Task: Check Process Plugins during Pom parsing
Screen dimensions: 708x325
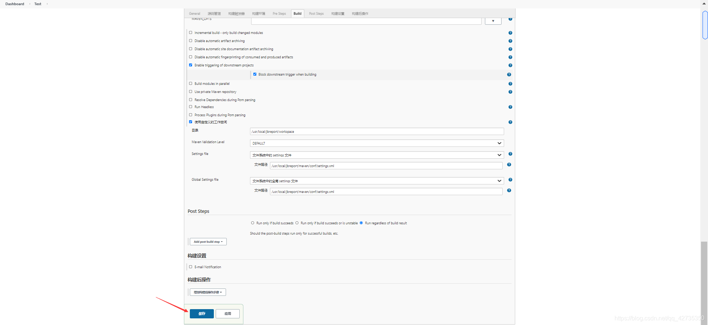Action: [x=191, y=115]
